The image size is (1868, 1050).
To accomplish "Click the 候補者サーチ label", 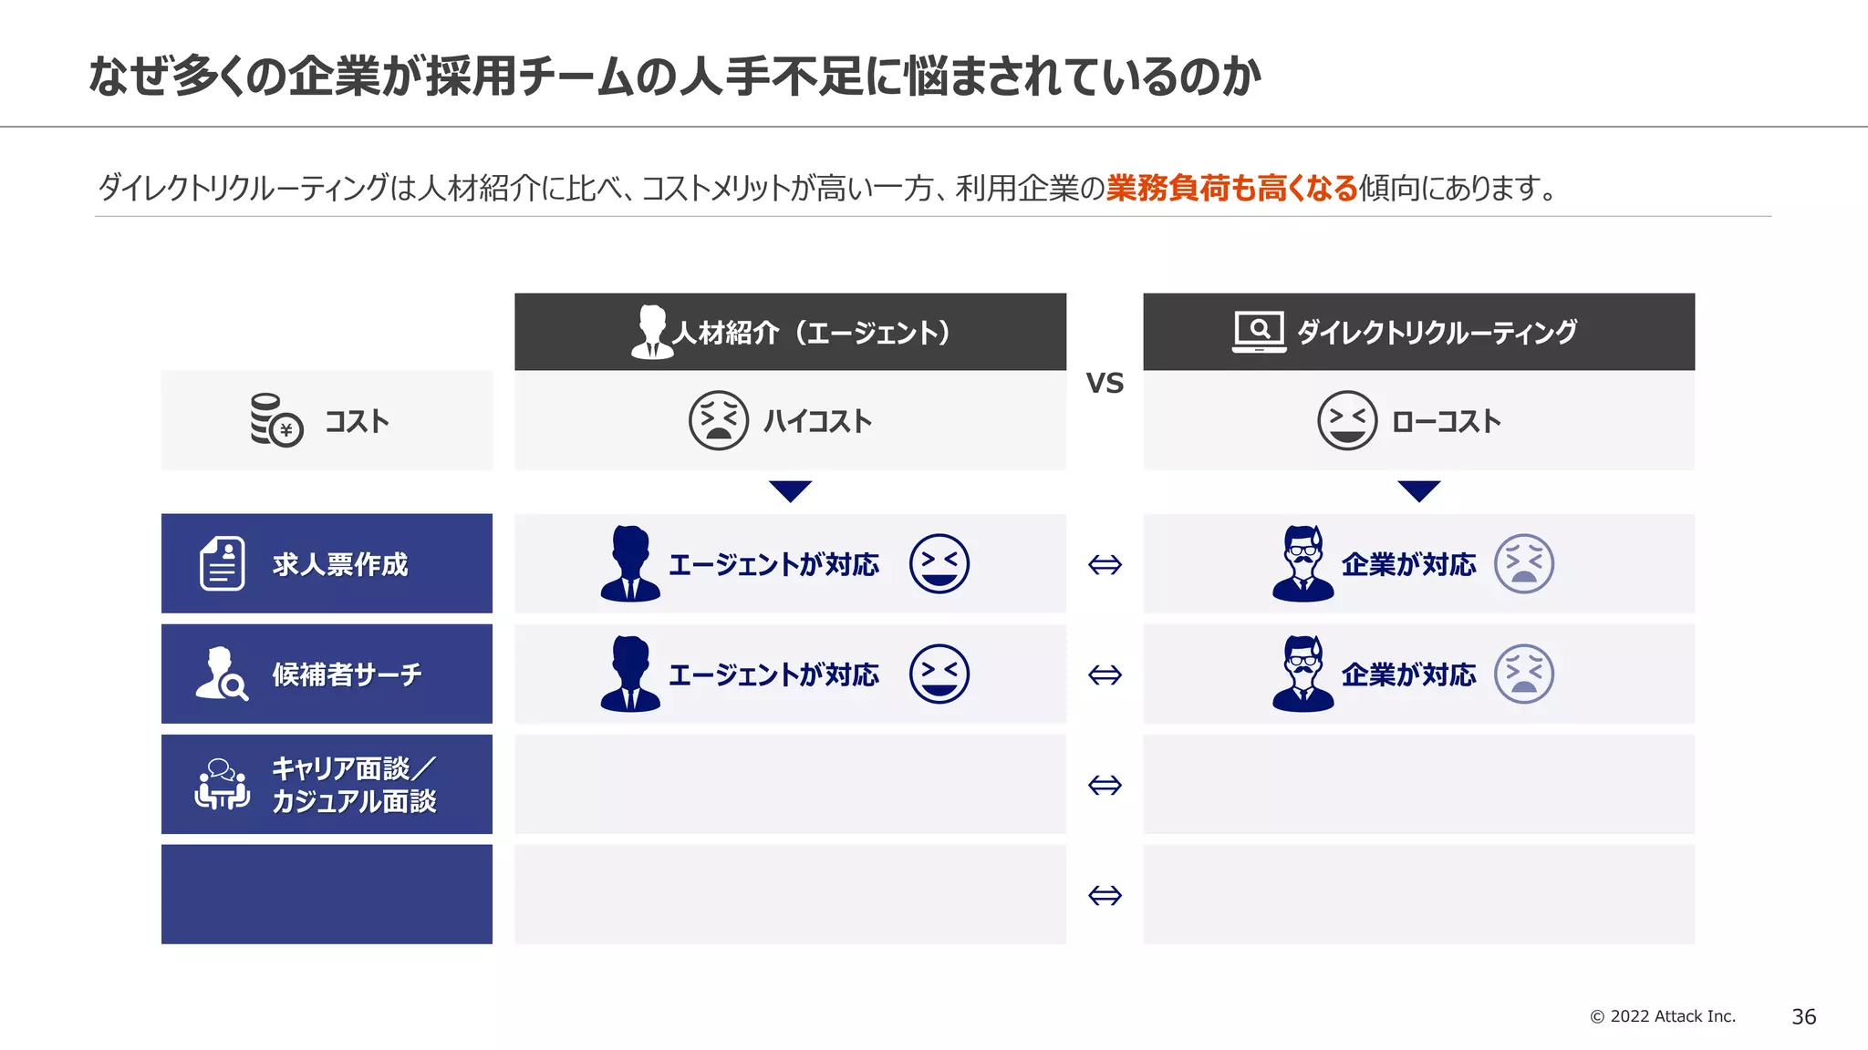I will (348, 674).
